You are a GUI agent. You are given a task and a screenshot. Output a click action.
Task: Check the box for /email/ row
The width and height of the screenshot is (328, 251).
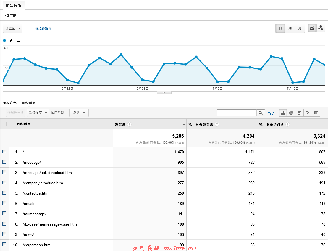pyautogui.click(x=4, y=203)
